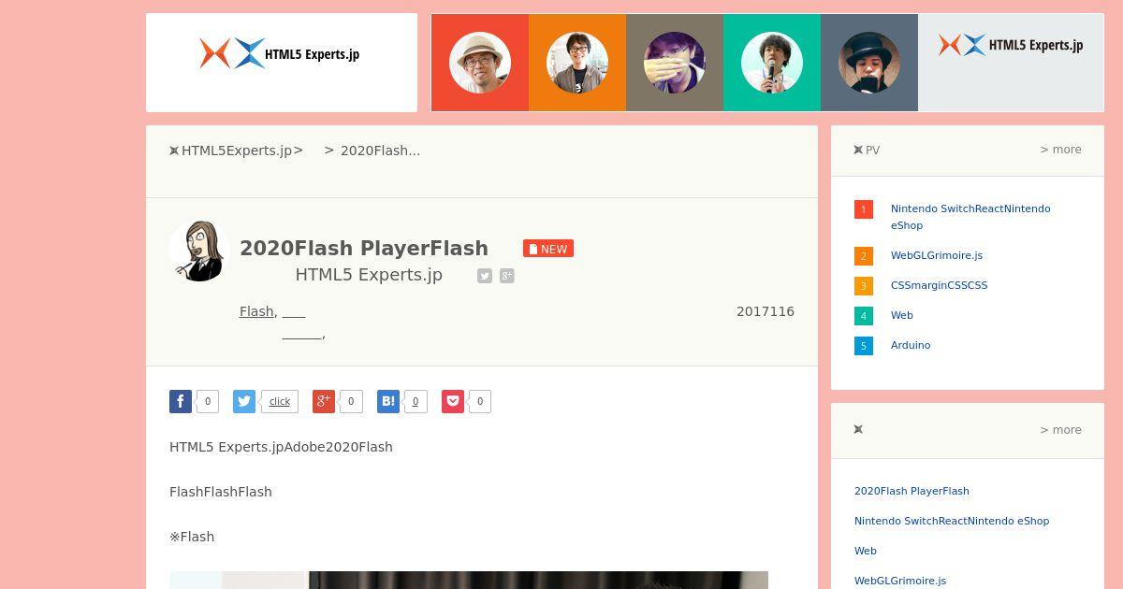Open the Web link in the lower sidebar list
The height and width of the screenshot is (589, 1123).
866,551
